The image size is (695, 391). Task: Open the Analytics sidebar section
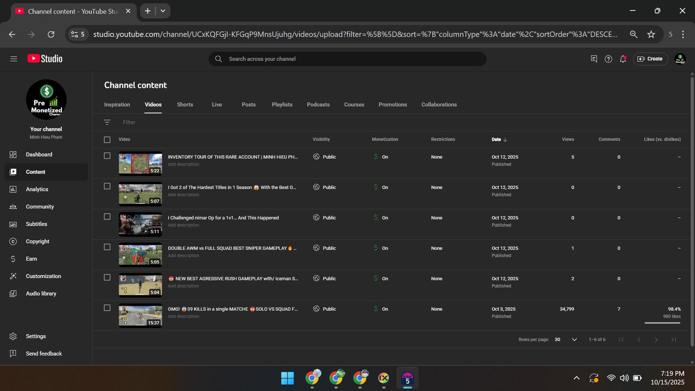click(x=37, y=189)
